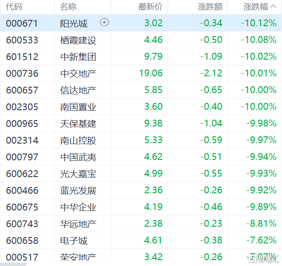Open stock name 天保基建
Viewport: 282px width, 266px height.
coord(78,124)
